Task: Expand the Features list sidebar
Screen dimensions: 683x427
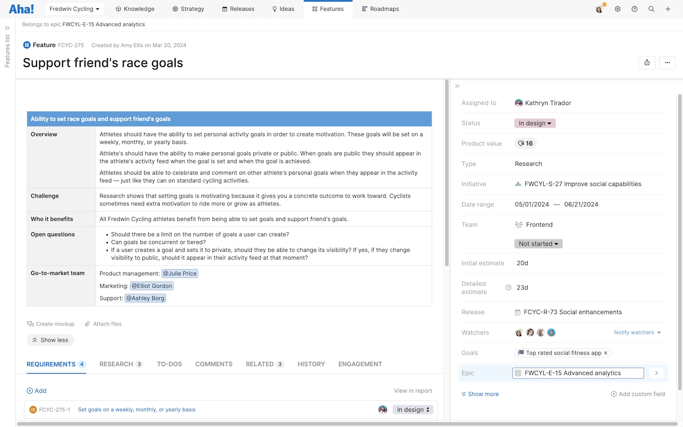Action: click(x=7, y=27)
